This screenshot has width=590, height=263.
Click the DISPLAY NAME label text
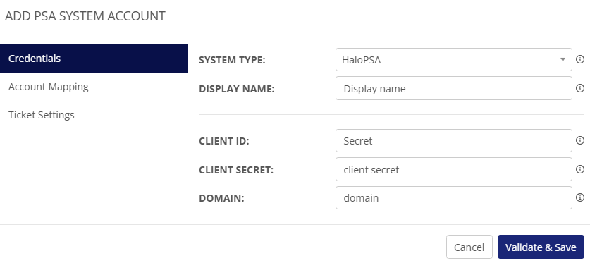[237, 89]
